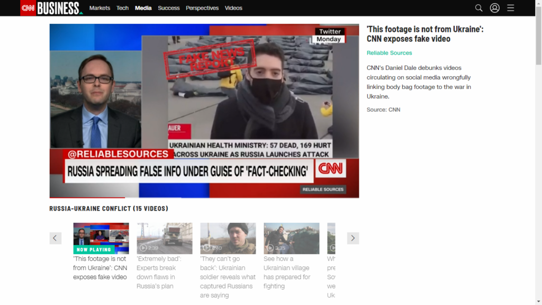Image resolution: width=542 pixels, height=305 pixels.
Task: Open the Perspectives section
Action: pyautogui.click(x=202, y=8)
